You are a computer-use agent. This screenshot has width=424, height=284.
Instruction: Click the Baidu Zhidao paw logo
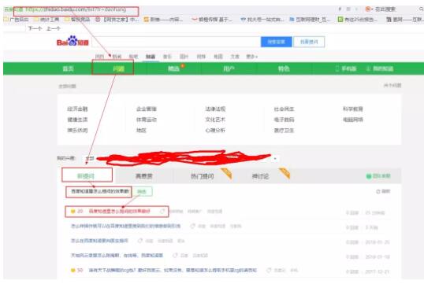73,42
